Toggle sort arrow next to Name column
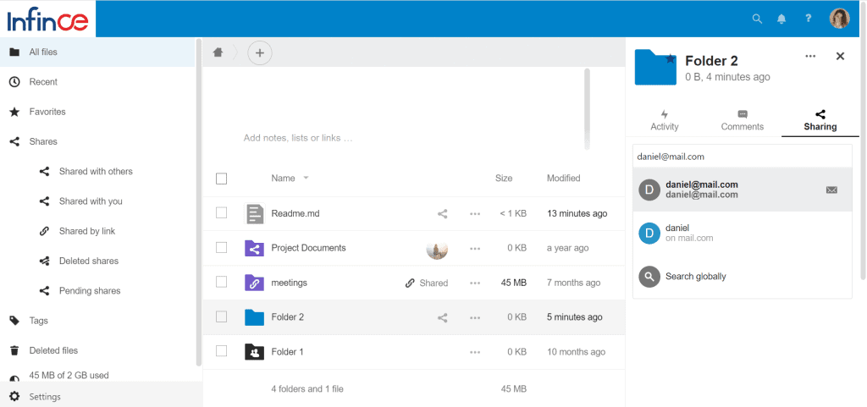The width and height of the screenshot is (867, 407). click(306, 179)
